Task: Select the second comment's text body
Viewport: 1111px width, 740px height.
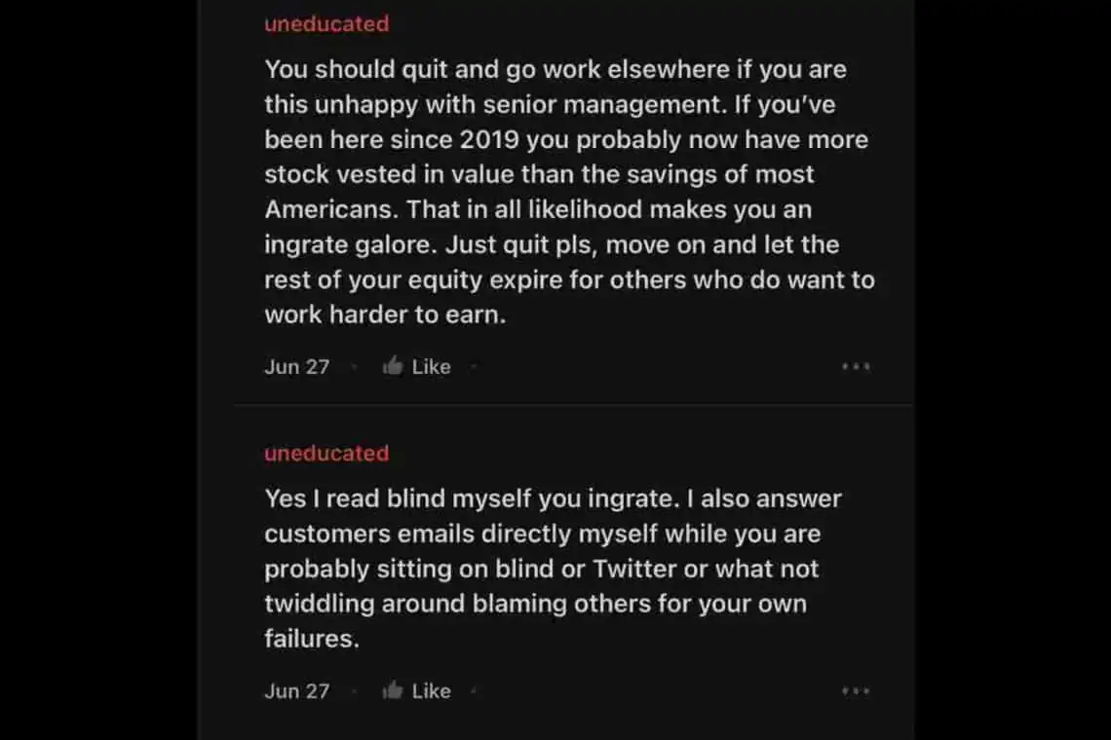Action: pyautogui.click(x=553, y=569)
